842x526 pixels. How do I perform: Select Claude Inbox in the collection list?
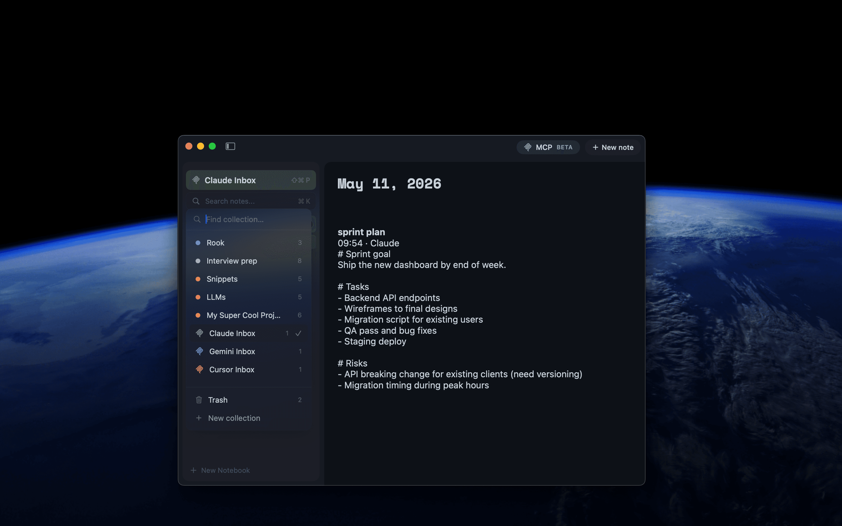coord(249,333)
